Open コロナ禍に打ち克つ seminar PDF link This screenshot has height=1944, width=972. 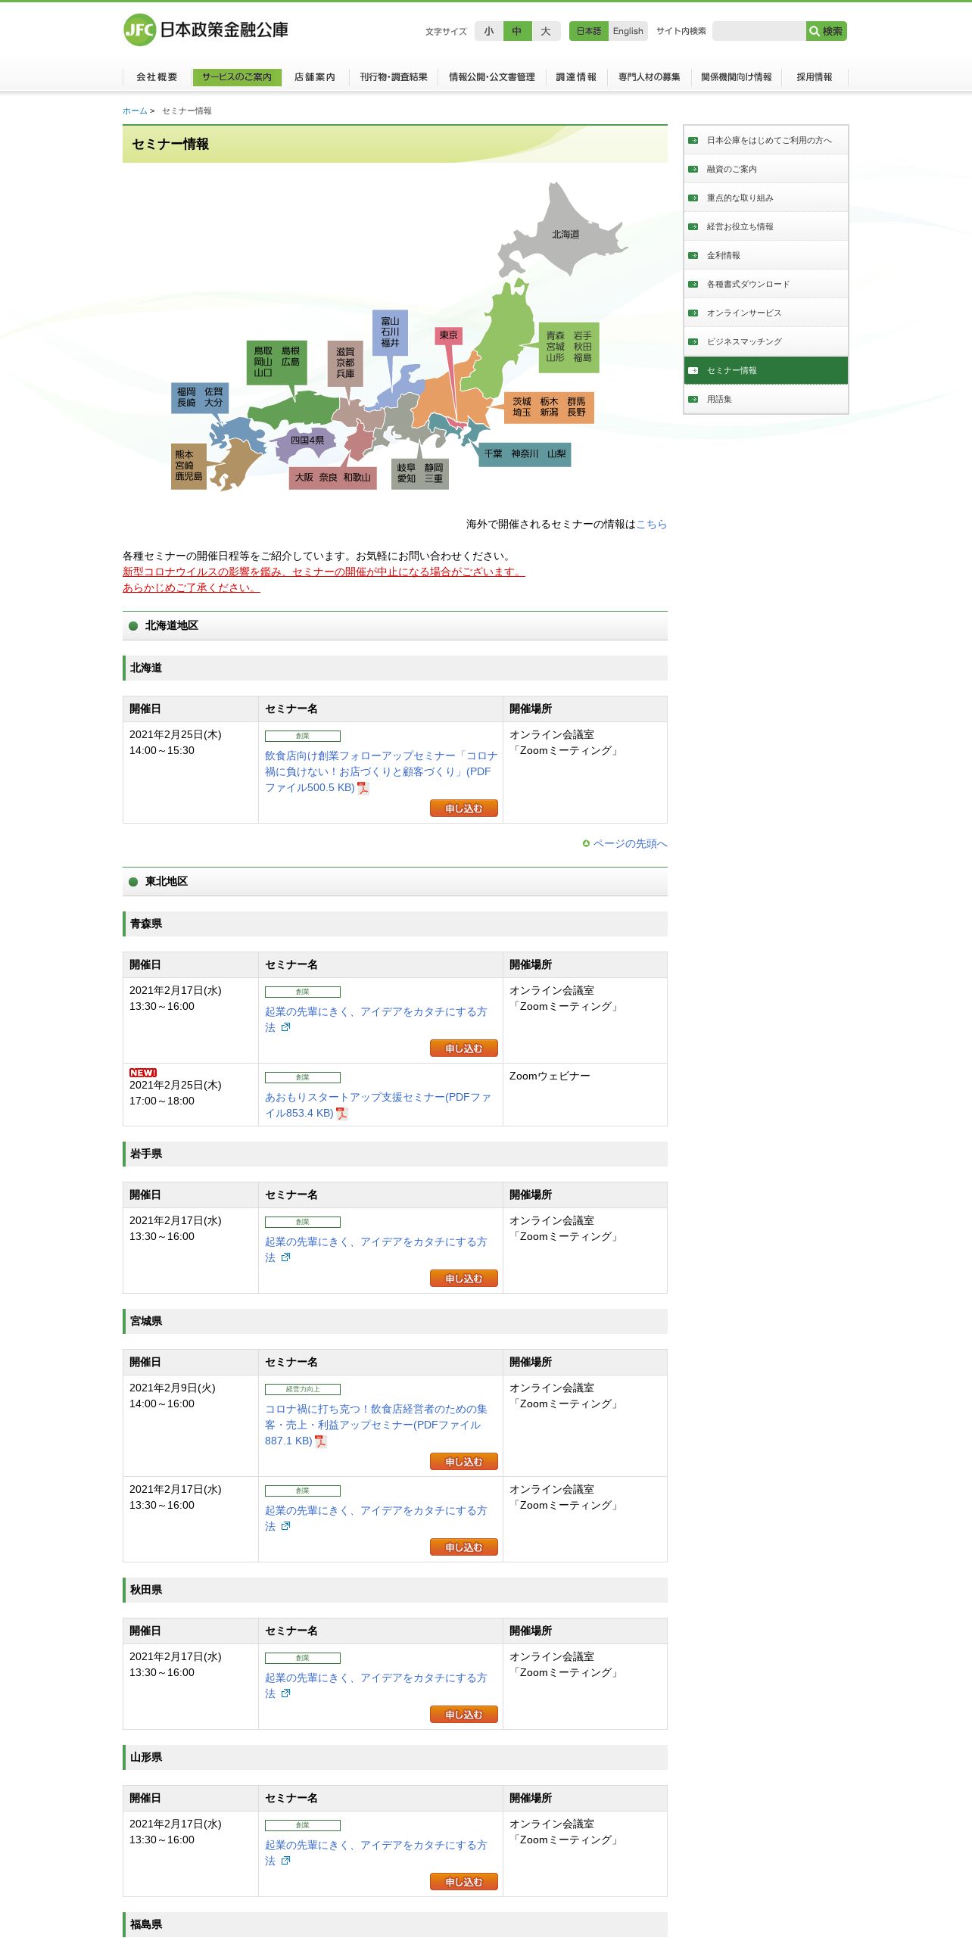pyautogui.click(x=375, y=1425)
